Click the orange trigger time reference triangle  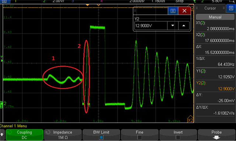click(x=87, y=5)
